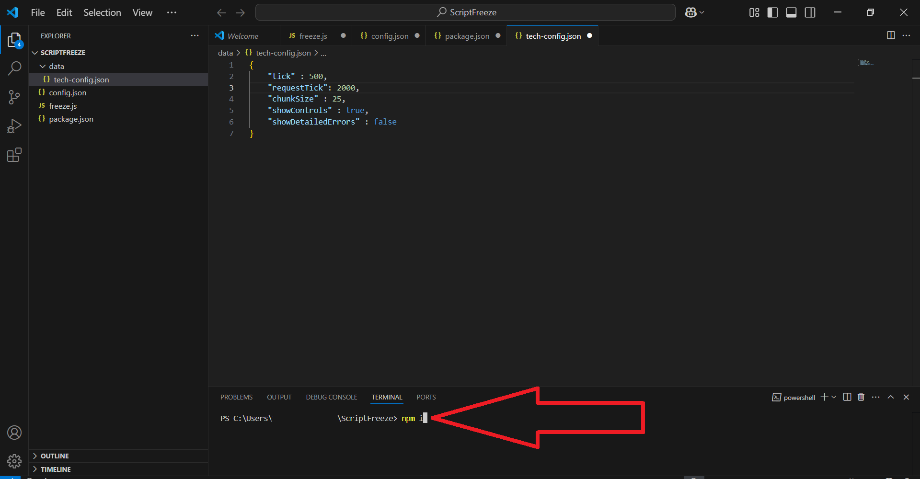Select the TERMINAL panel tab

click(387, 397)
